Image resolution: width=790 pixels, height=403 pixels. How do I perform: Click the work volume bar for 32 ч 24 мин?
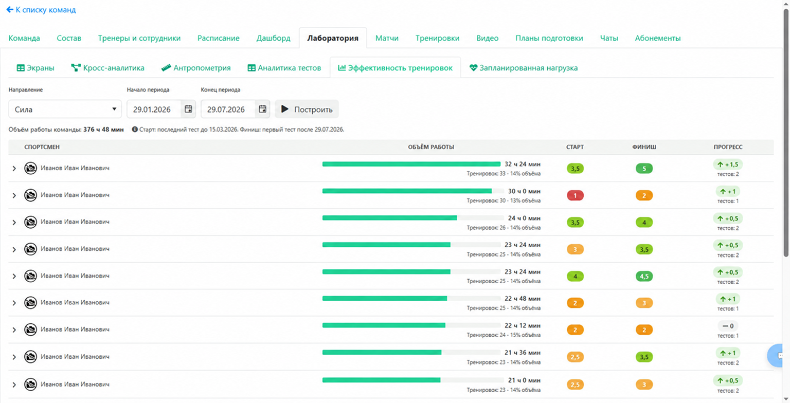click(411, 164)
